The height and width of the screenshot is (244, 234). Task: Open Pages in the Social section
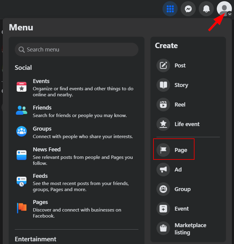point(76,209)
